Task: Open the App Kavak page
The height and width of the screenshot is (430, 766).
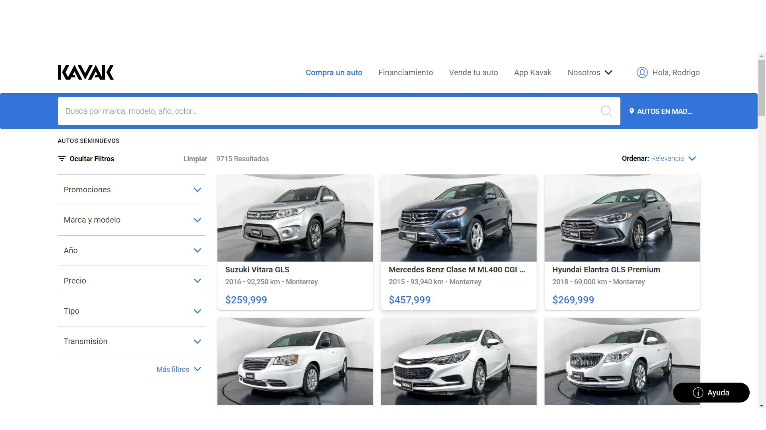Action: [x=533, y=72]
